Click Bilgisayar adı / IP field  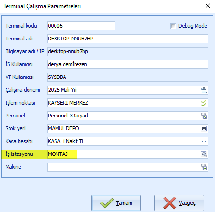[128, 51]
